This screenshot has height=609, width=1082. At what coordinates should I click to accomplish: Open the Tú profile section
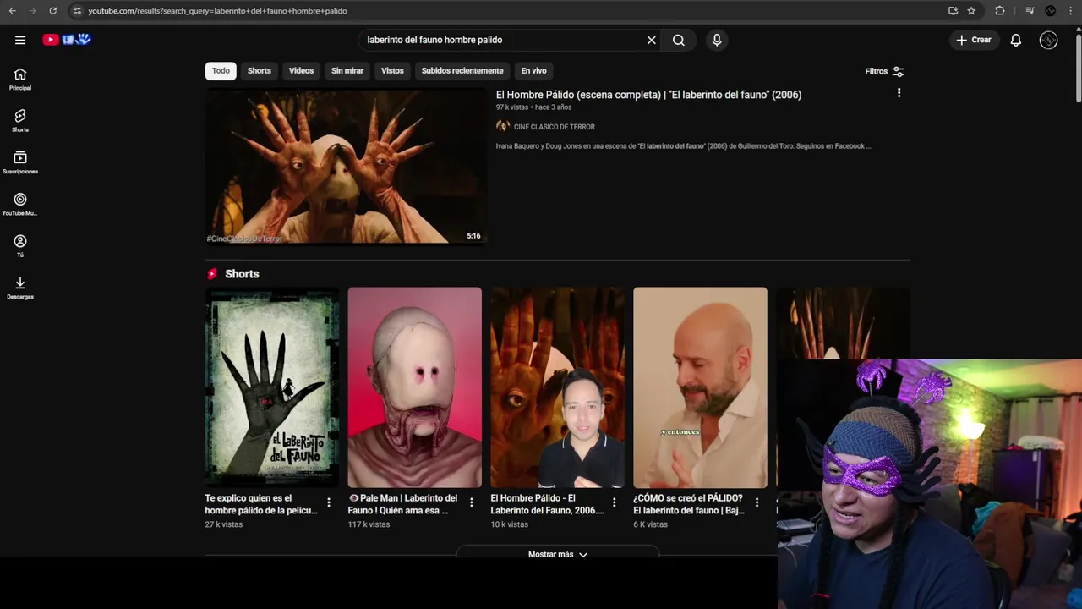click(20, 246)
